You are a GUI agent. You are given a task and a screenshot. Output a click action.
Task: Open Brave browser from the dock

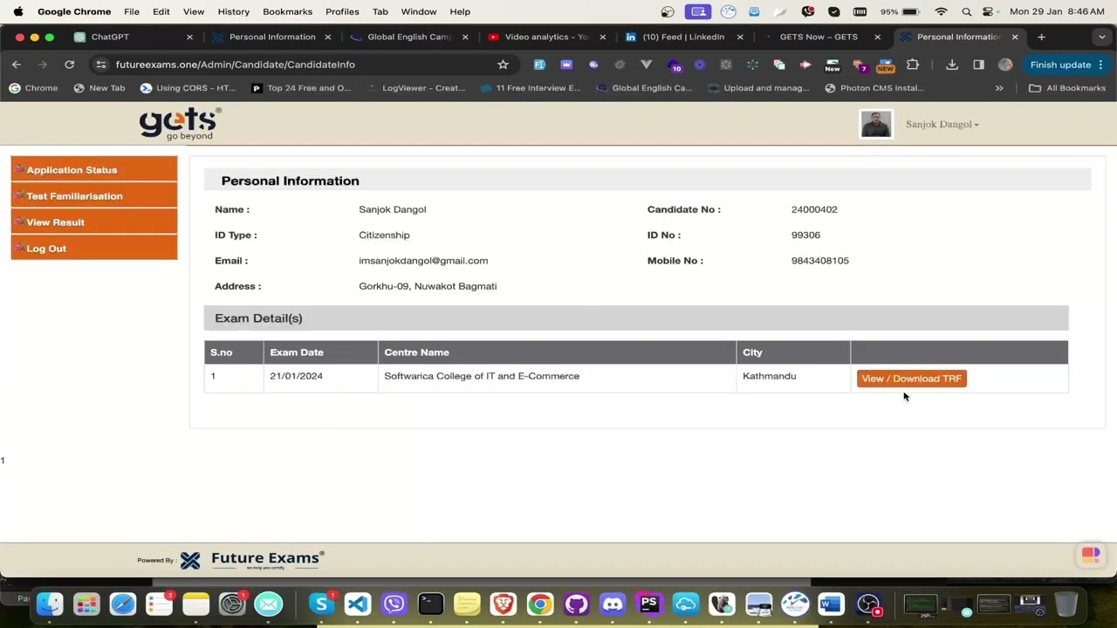tap(503, 604)
